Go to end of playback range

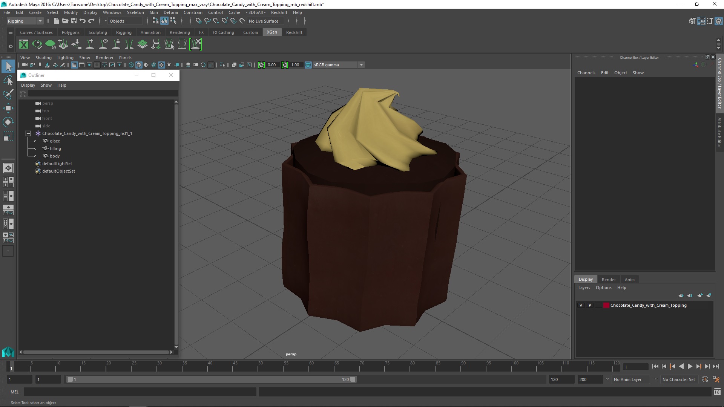pyautogui.click(x=716, y=366)
